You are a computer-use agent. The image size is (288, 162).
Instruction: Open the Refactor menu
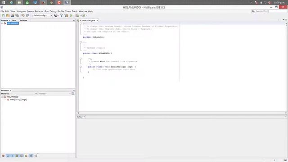pyautogui.click(x=39, y=11)
